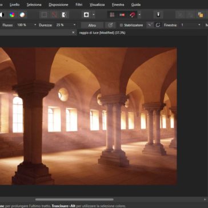Open the Disposizione menu

coord(58,5)
